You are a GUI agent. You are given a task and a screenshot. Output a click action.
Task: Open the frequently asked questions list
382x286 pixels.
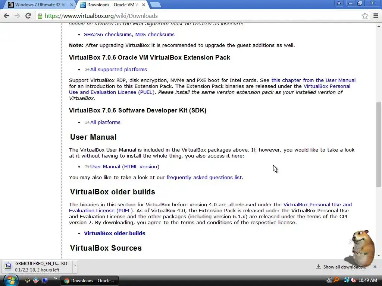204,178
